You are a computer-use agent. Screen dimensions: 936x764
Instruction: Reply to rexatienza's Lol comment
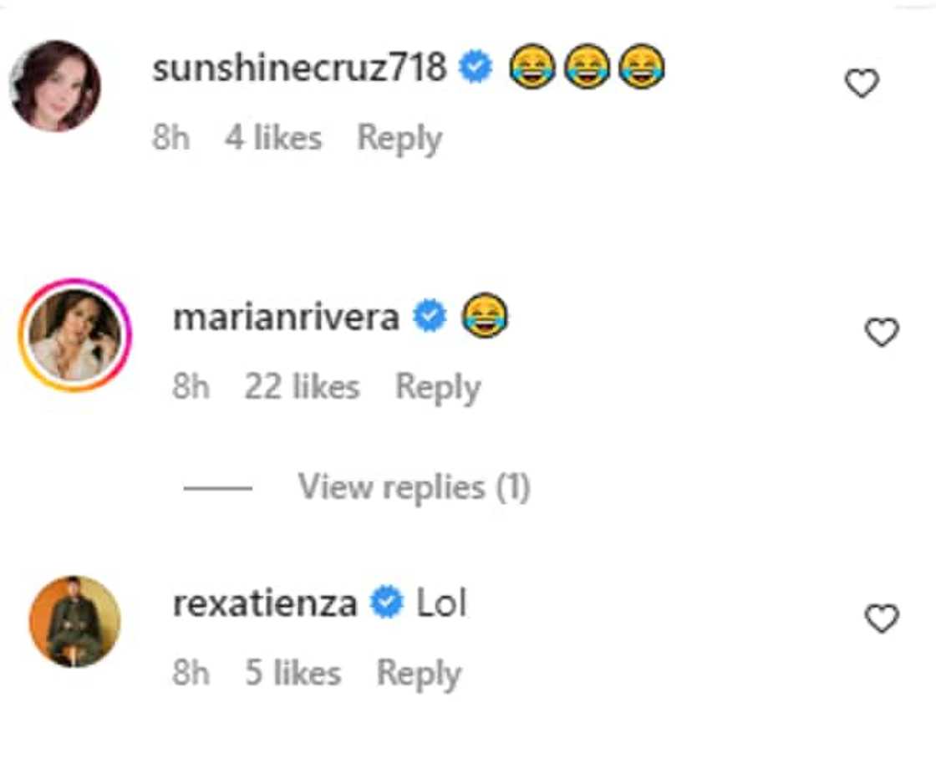[419, 673]
